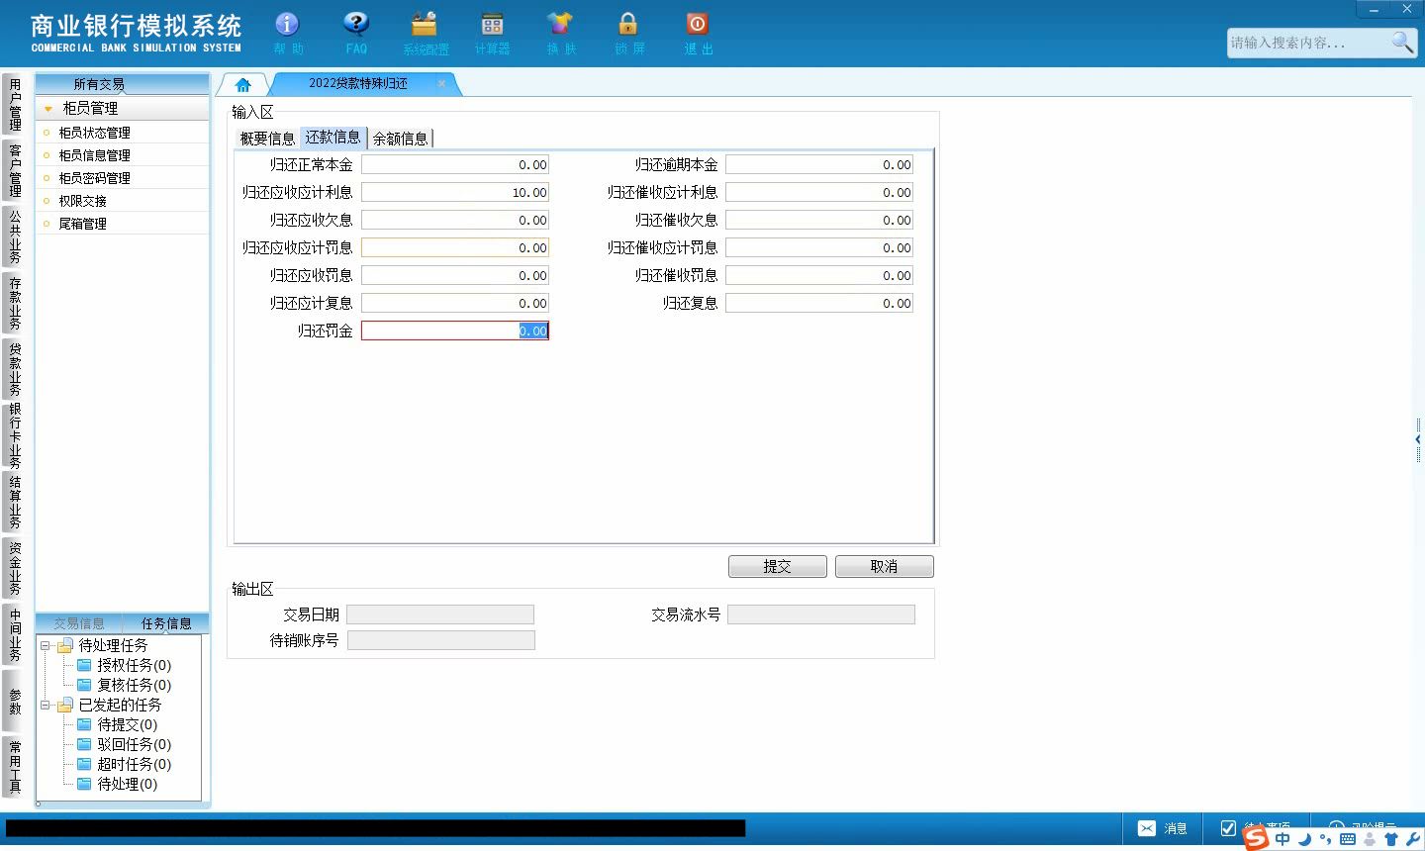The image size is (1425, 851).
Task: Open 尾箱管理 menu link
Action: point(82,224)
